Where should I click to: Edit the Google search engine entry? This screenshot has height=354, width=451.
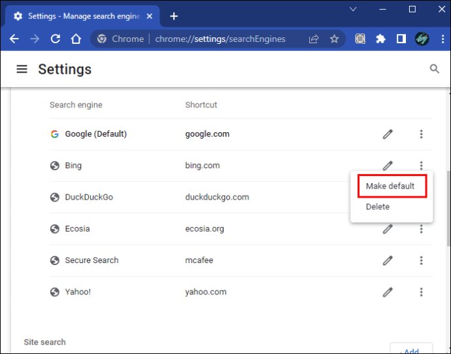(388, 134)
